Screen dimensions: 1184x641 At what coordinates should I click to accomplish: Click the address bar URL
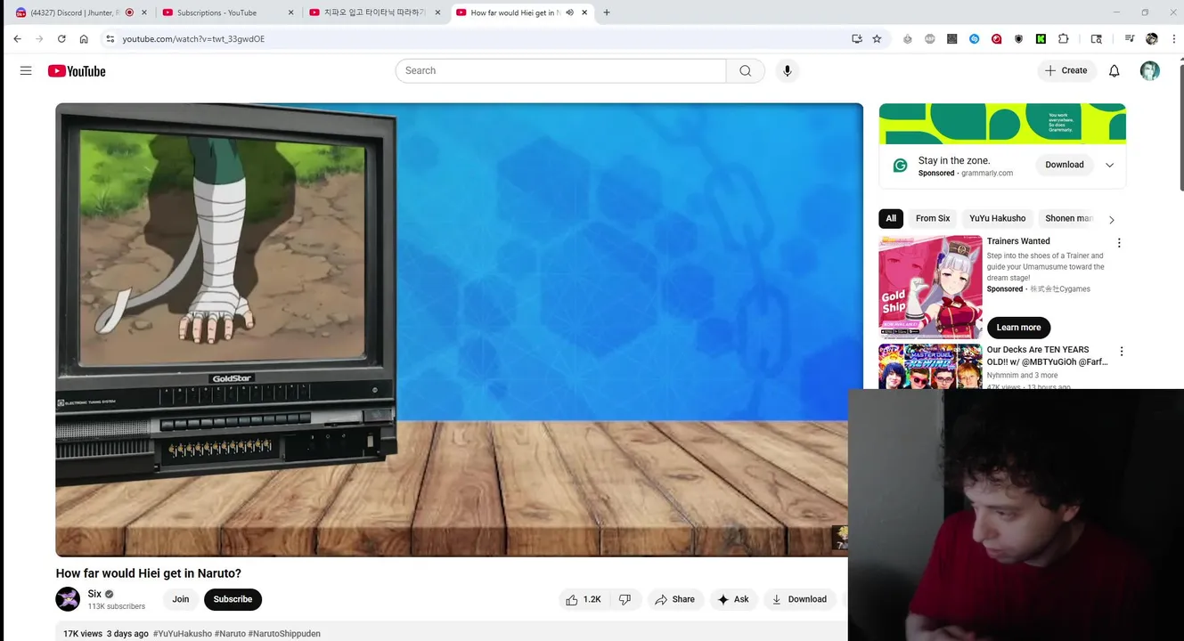[193, 39]
